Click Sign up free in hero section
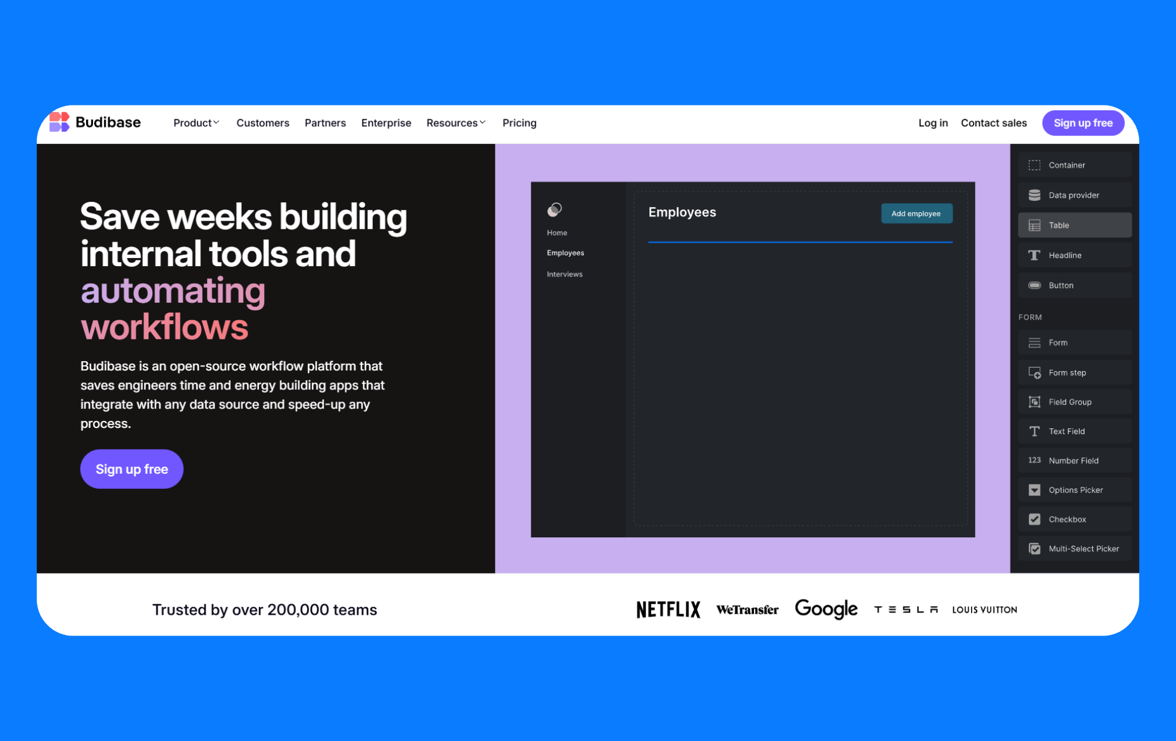The width and height of the screenshot is (1176, 741). coord(131,469)
